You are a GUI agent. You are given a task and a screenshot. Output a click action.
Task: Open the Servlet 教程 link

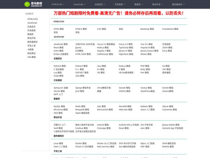pos(168,88)
